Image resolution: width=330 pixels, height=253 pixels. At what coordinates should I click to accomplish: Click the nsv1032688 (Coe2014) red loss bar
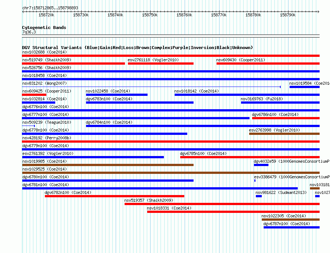click(171, 56)
